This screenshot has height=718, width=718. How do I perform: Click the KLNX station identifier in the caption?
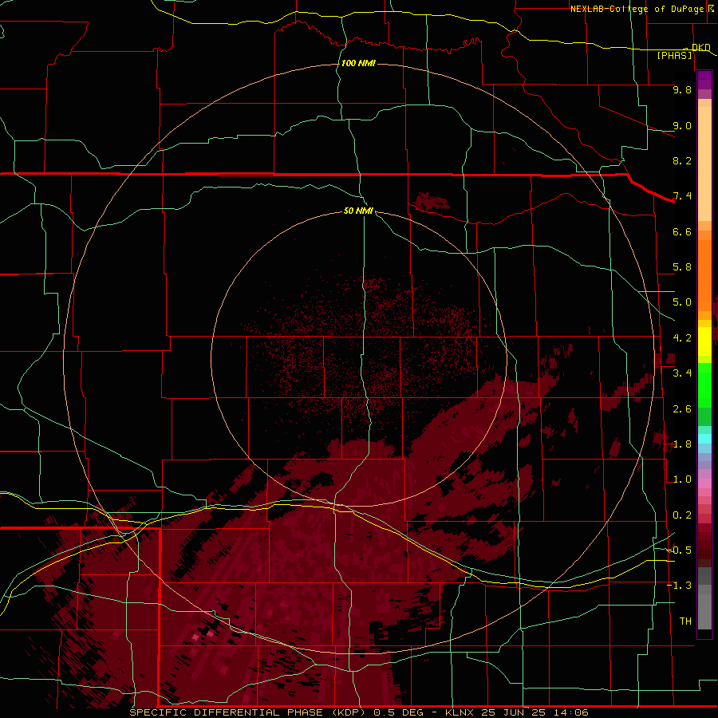(x=460, y=712)
